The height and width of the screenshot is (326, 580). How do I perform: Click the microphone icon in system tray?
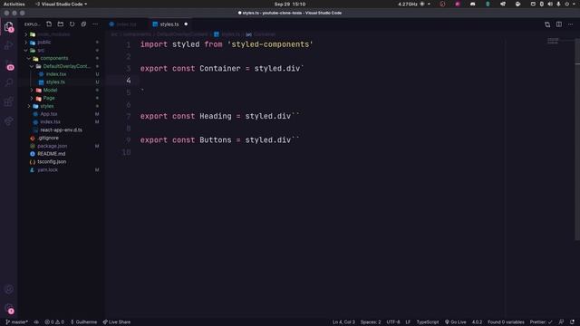click(x=558, y=4)
